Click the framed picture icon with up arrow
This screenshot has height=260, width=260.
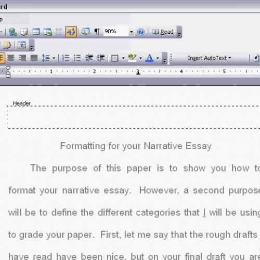[x=22, y=45]
